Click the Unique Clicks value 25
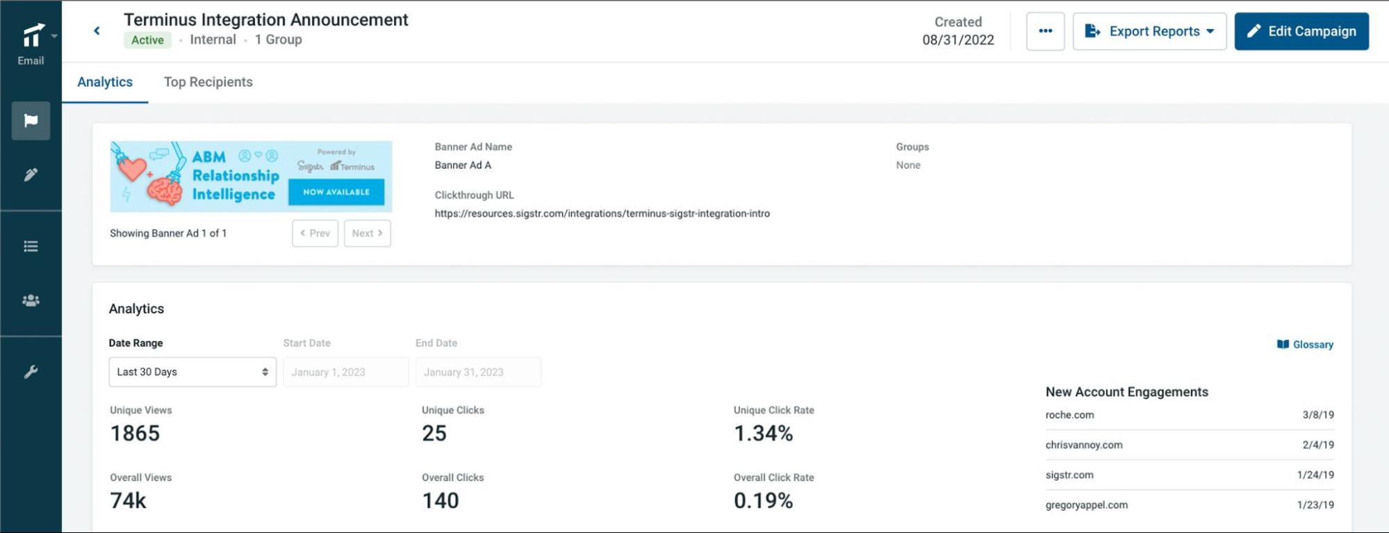 pyautogui.click(x=434, y=433)
